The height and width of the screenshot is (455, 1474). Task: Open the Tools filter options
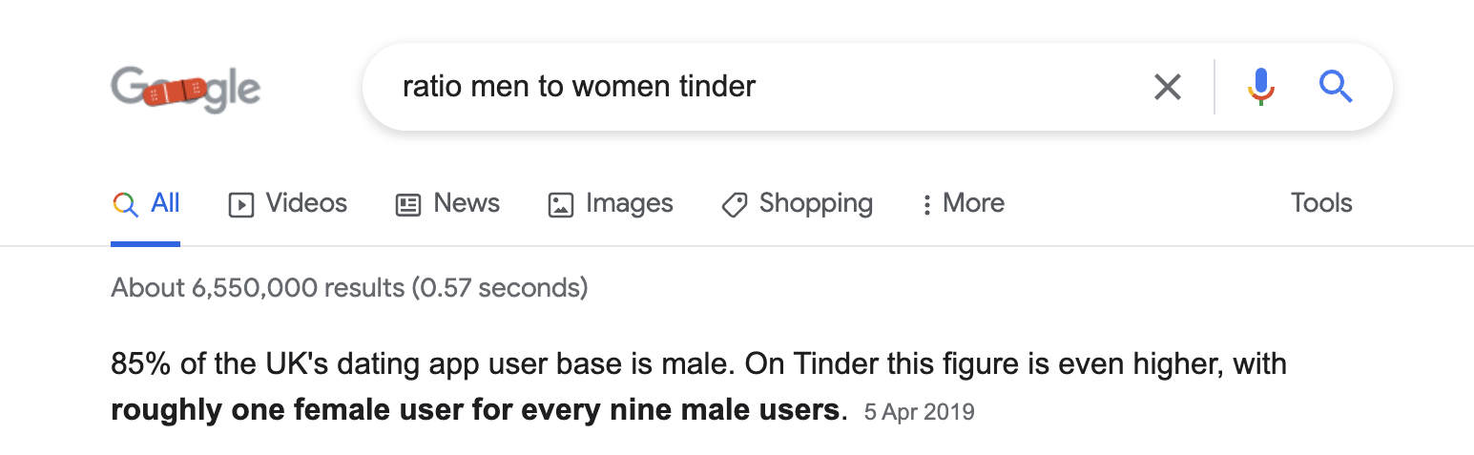[x=1321, y=203]
